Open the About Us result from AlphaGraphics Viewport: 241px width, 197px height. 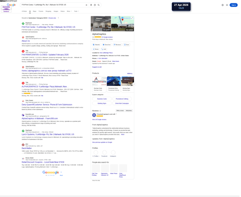pyautogui.click(x=26, y=41)
